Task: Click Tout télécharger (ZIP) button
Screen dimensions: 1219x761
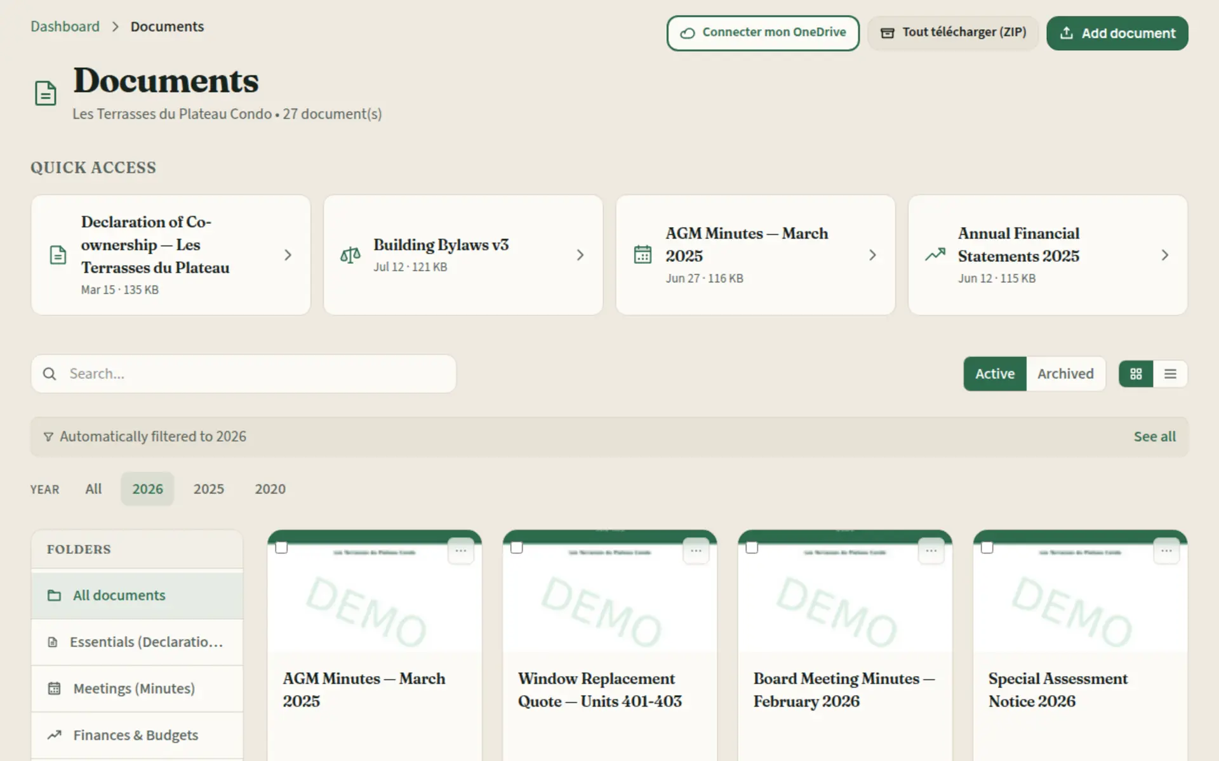Action: click(953, 33)
